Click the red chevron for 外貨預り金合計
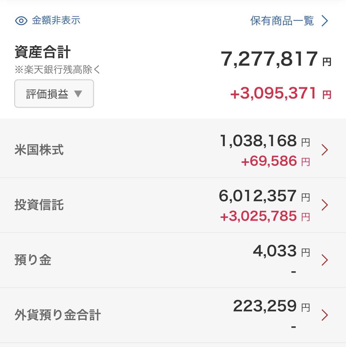The image size is (346, 347). [x=324, y=315]
